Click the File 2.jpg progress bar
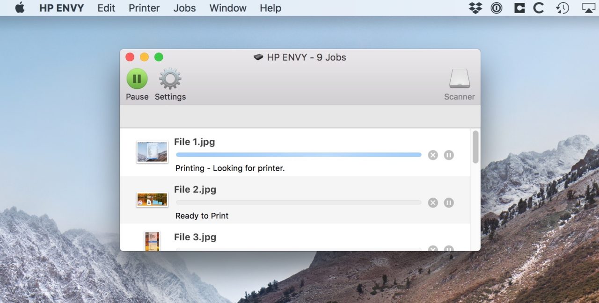The width and height of the screenshot is (599, 303). pyautogui.click(x=299, y=202)
